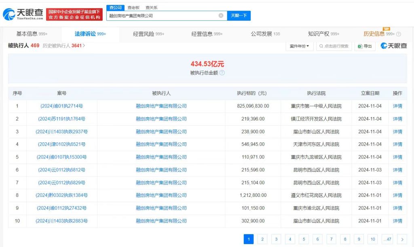414x247 pixels.
Task: Go to page 3 in pagination
Action: click(x=276, y=239)
